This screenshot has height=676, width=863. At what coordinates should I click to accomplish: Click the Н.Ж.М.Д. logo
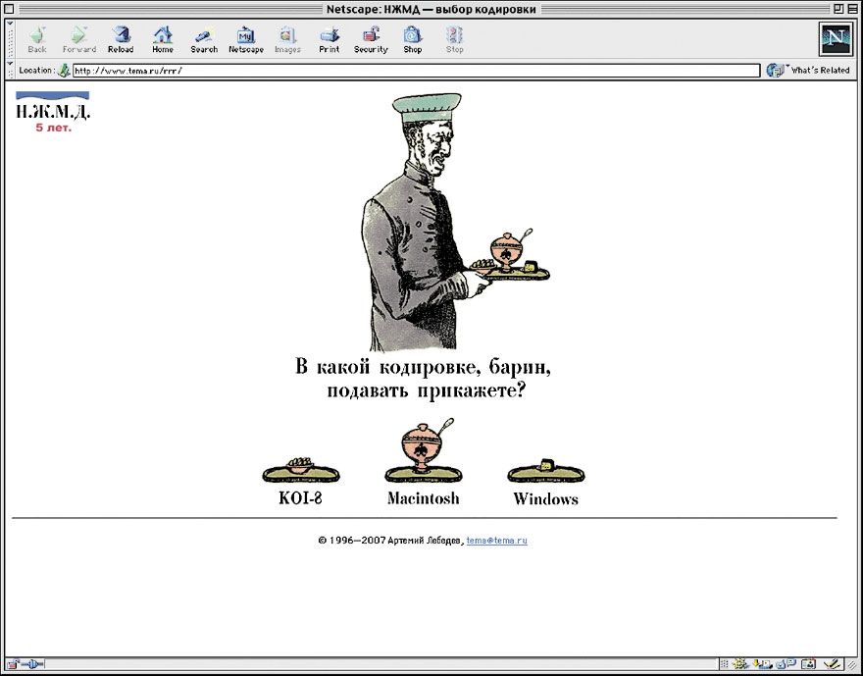coord(53,112)
